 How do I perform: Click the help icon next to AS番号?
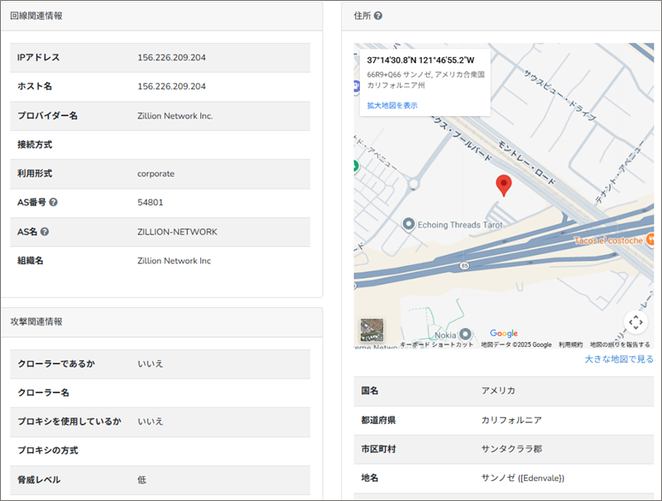coord(53,203)
